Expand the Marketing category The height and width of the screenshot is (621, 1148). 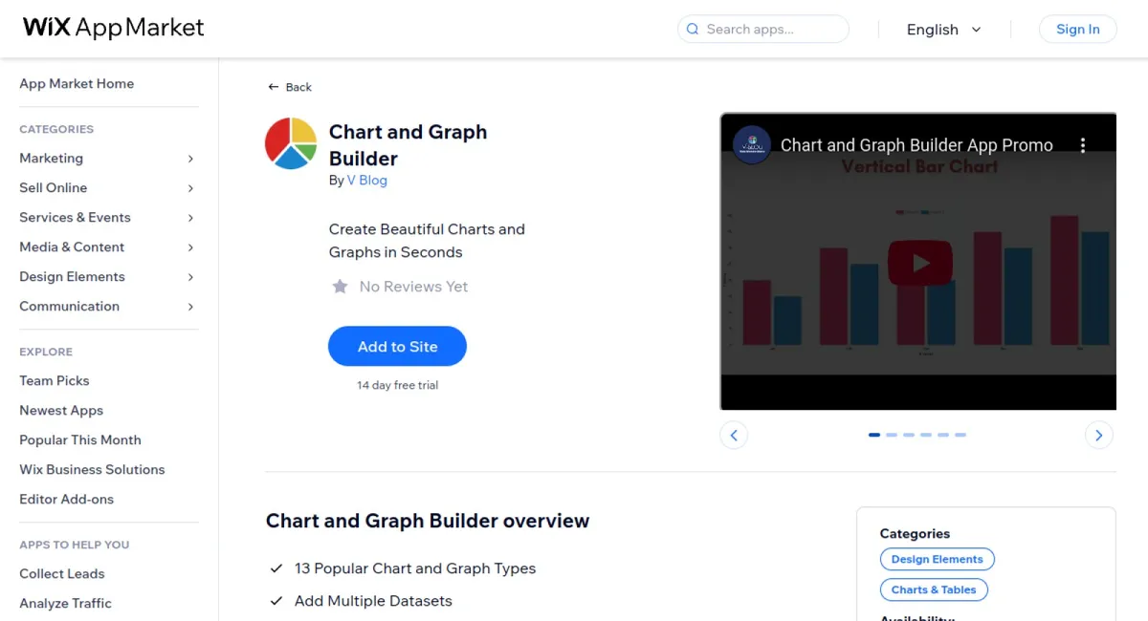point(51,158)
